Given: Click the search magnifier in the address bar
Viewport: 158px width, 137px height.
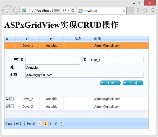Looking at the screenshot, I should [64, 10].
